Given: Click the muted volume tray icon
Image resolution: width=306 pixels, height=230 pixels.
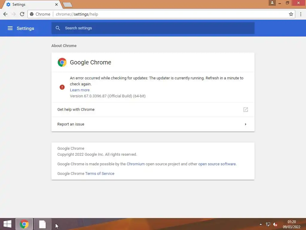Looking at the screenshot, I should point(275,224).
